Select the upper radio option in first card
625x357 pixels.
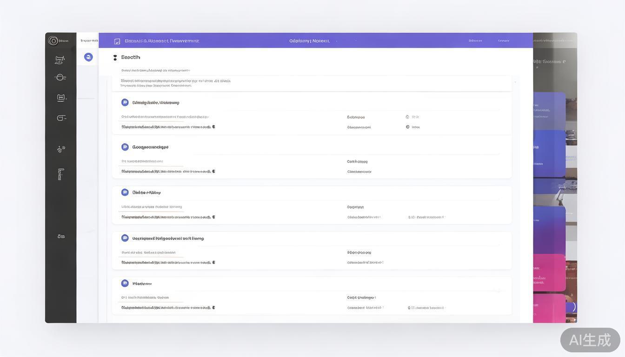coord(407,117)
